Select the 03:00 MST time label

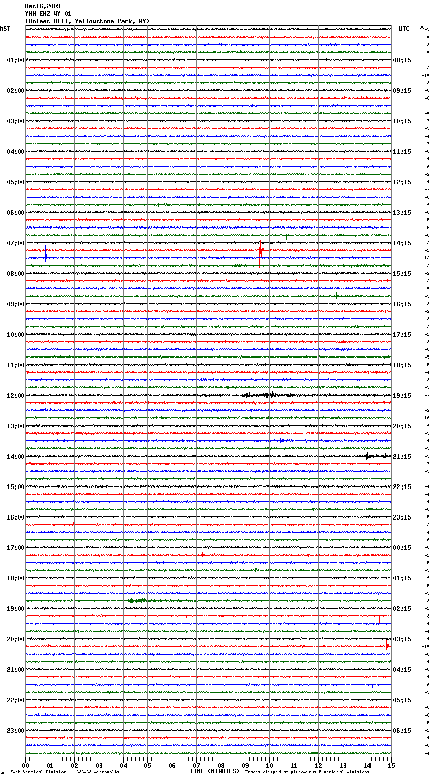coord(16,121)
